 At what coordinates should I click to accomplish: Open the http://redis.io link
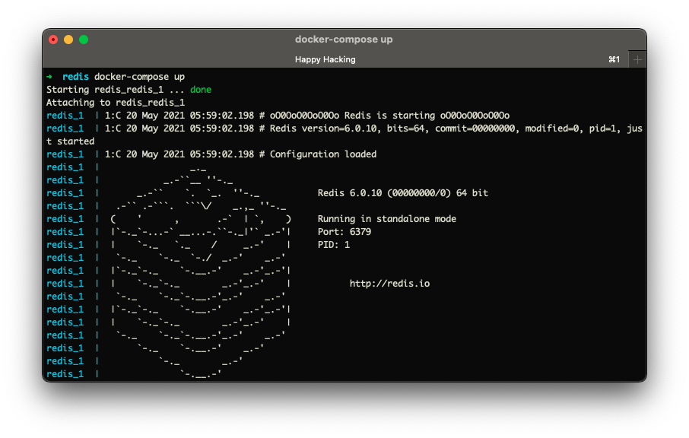pos(389,284)
